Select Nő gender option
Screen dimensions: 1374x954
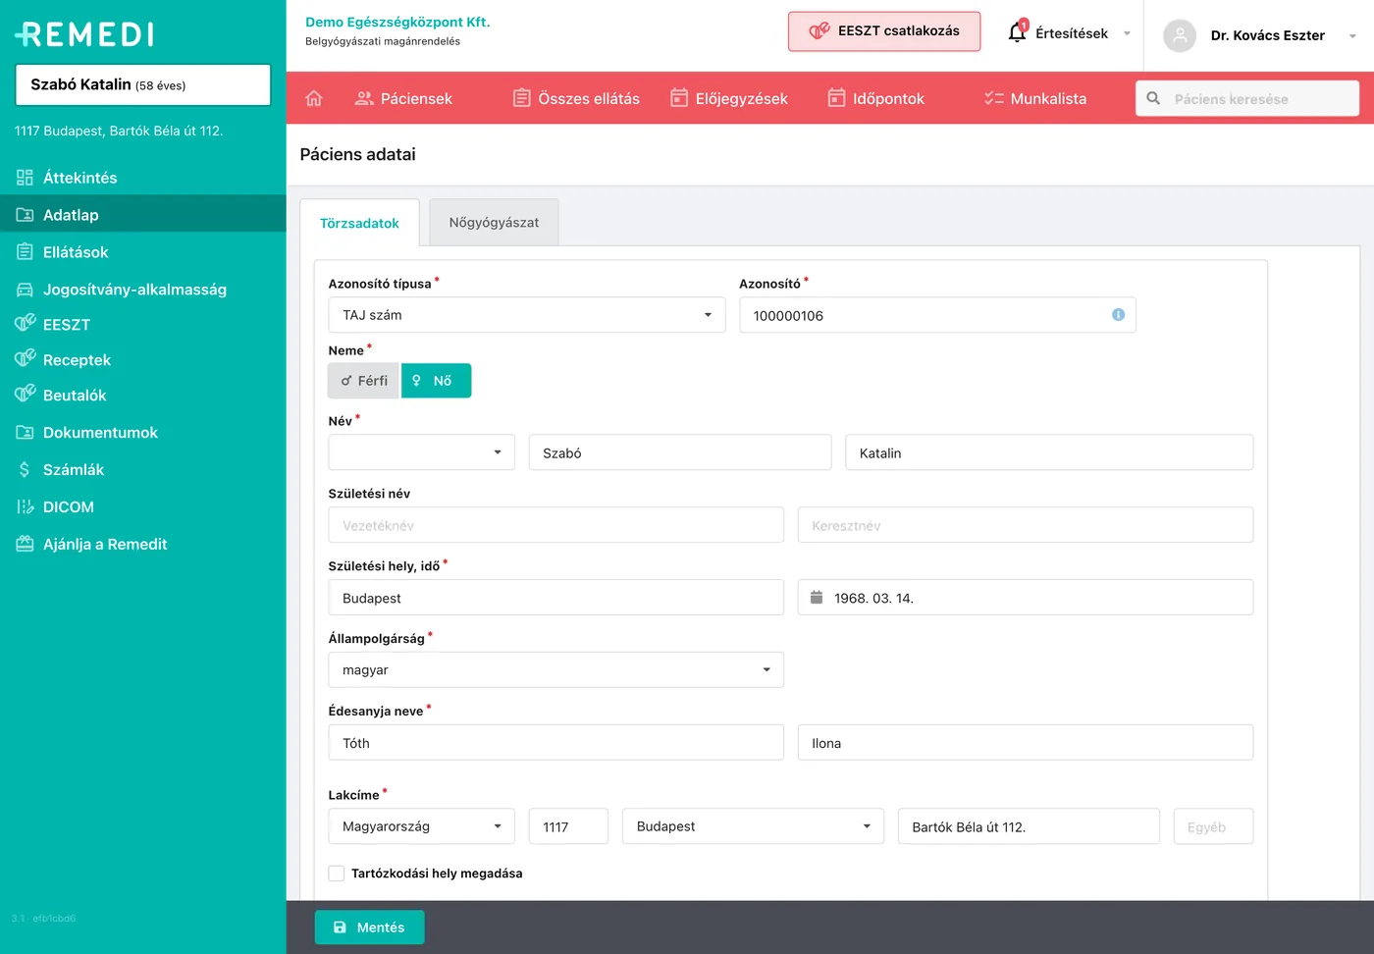[436, 381]
